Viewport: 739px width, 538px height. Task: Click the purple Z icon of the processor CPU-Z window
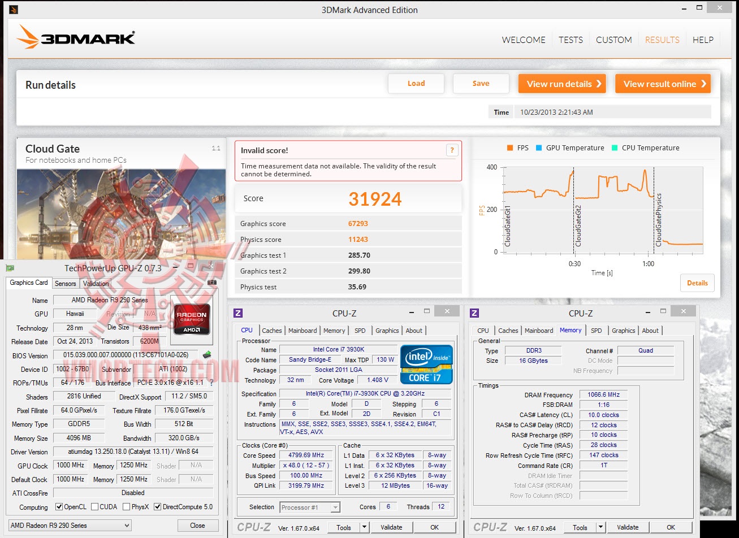[x=238, y=313]
